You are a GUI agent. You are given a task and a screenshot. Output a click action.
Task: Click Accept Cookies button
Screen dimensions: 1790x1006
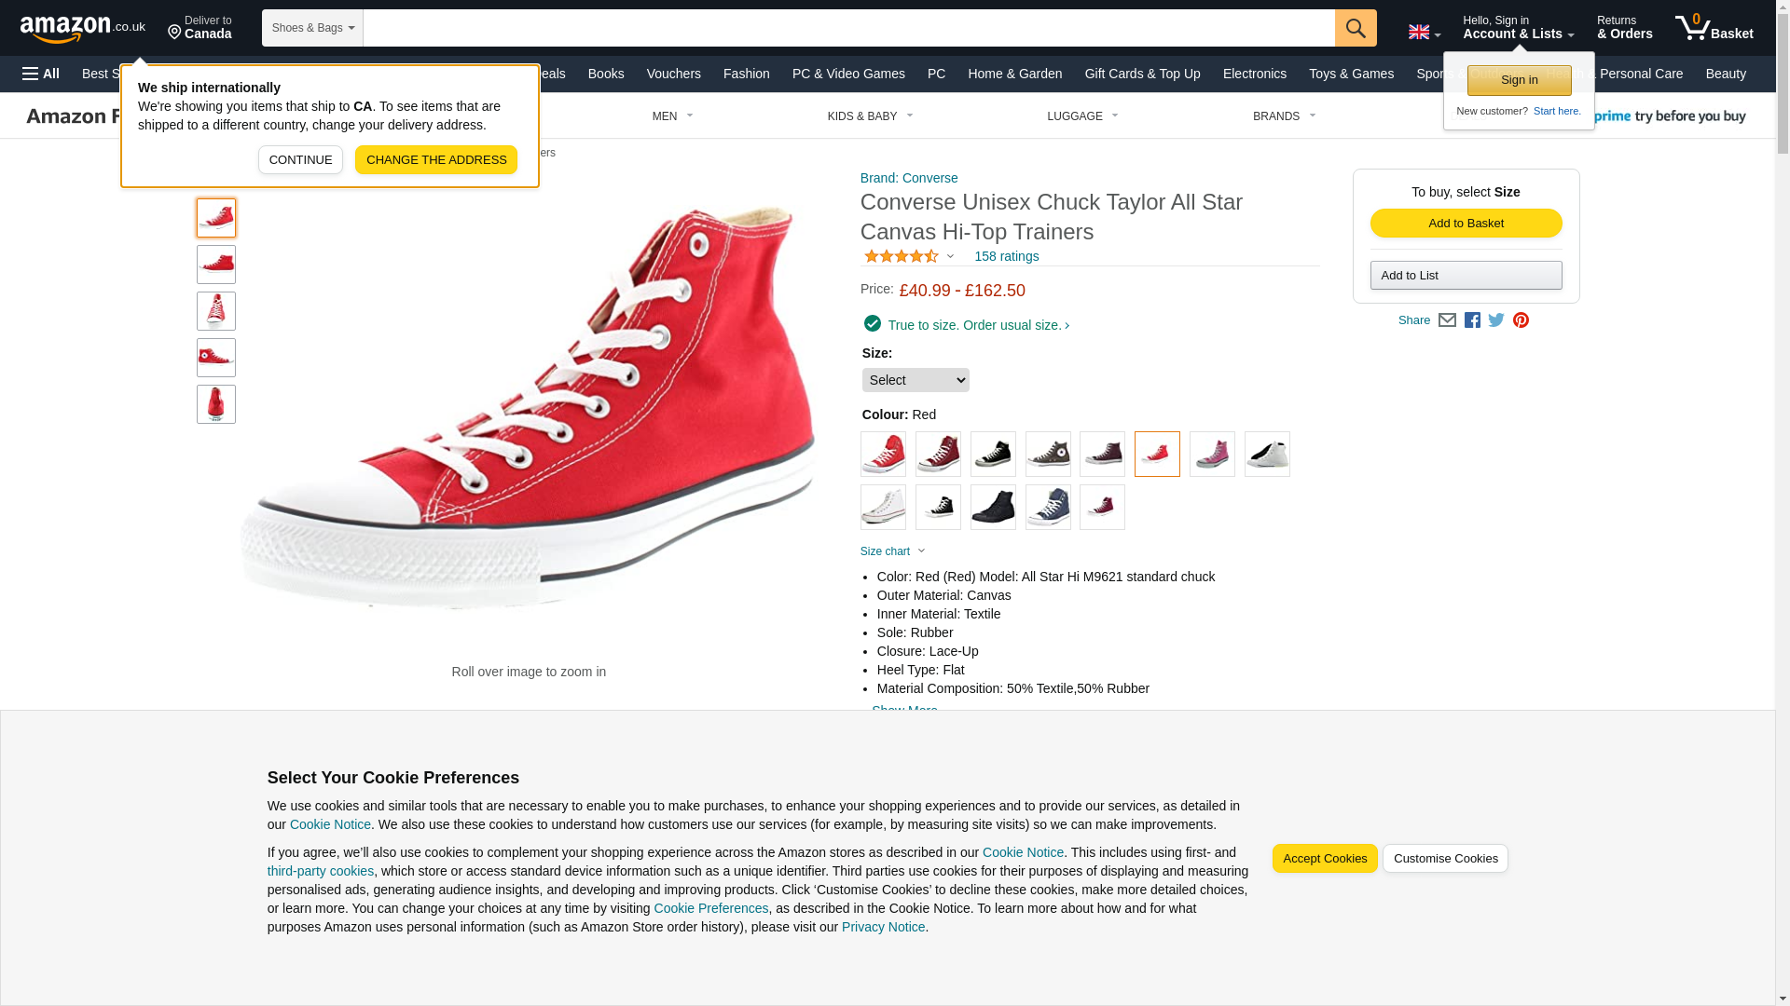pos(1325,859)
